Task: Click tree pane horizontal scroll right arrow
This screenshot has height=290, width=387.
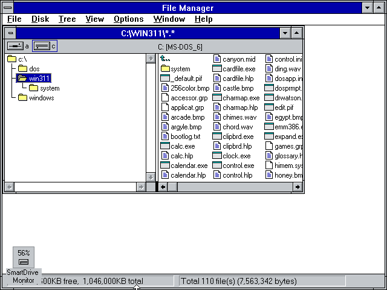Action: [141, 187]
